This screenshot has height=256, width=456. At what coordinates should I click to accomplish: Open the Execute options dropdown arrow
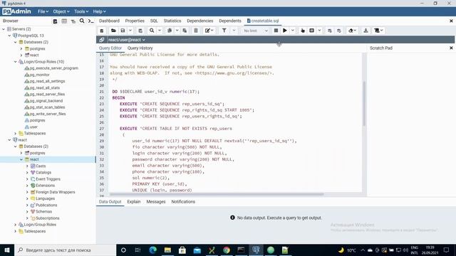tap(293, 31)
